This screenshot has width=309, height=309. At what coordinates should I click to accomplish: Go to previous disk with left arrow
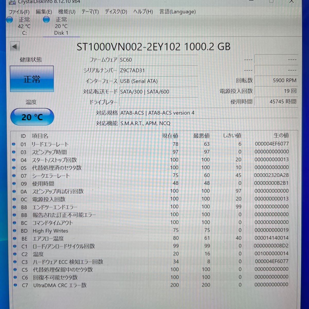tap(15, 47)
